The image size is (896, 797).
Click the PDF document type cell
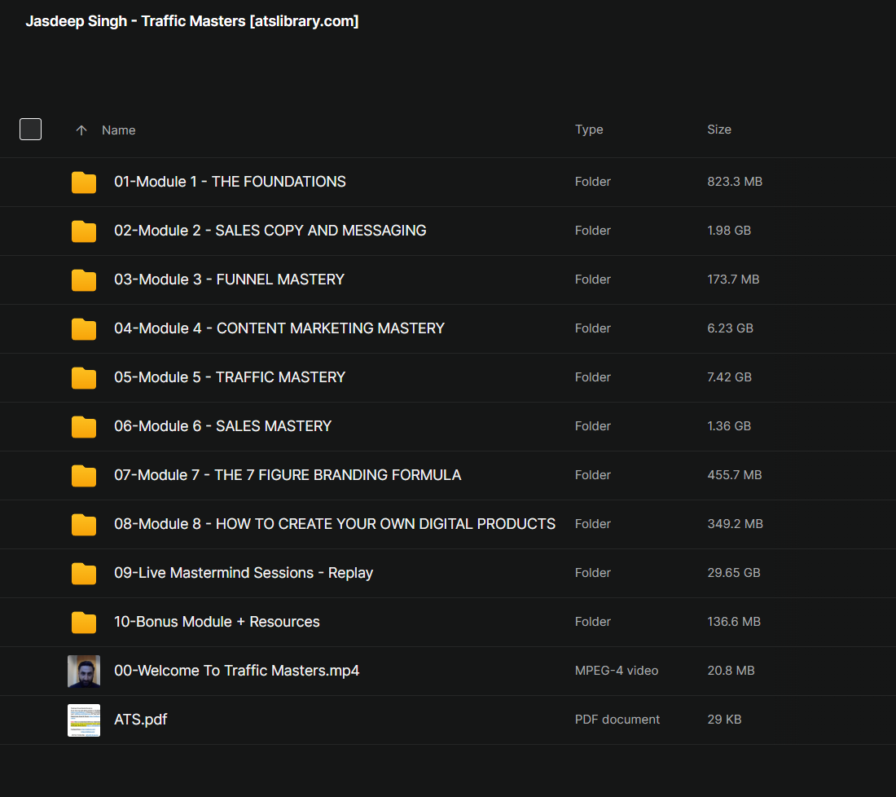[617, 720]
